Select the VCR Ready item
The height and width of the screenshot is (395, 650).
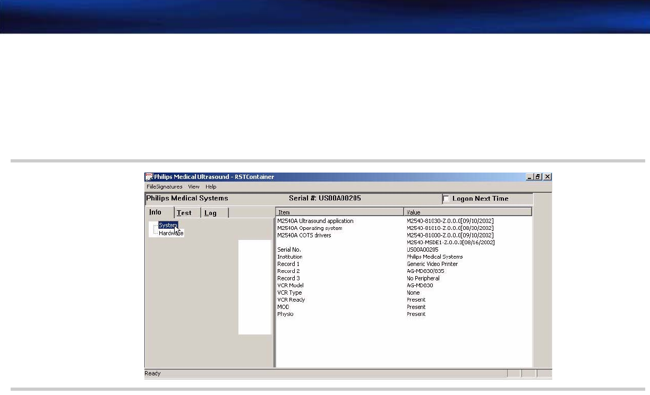(x=291, y=300)
